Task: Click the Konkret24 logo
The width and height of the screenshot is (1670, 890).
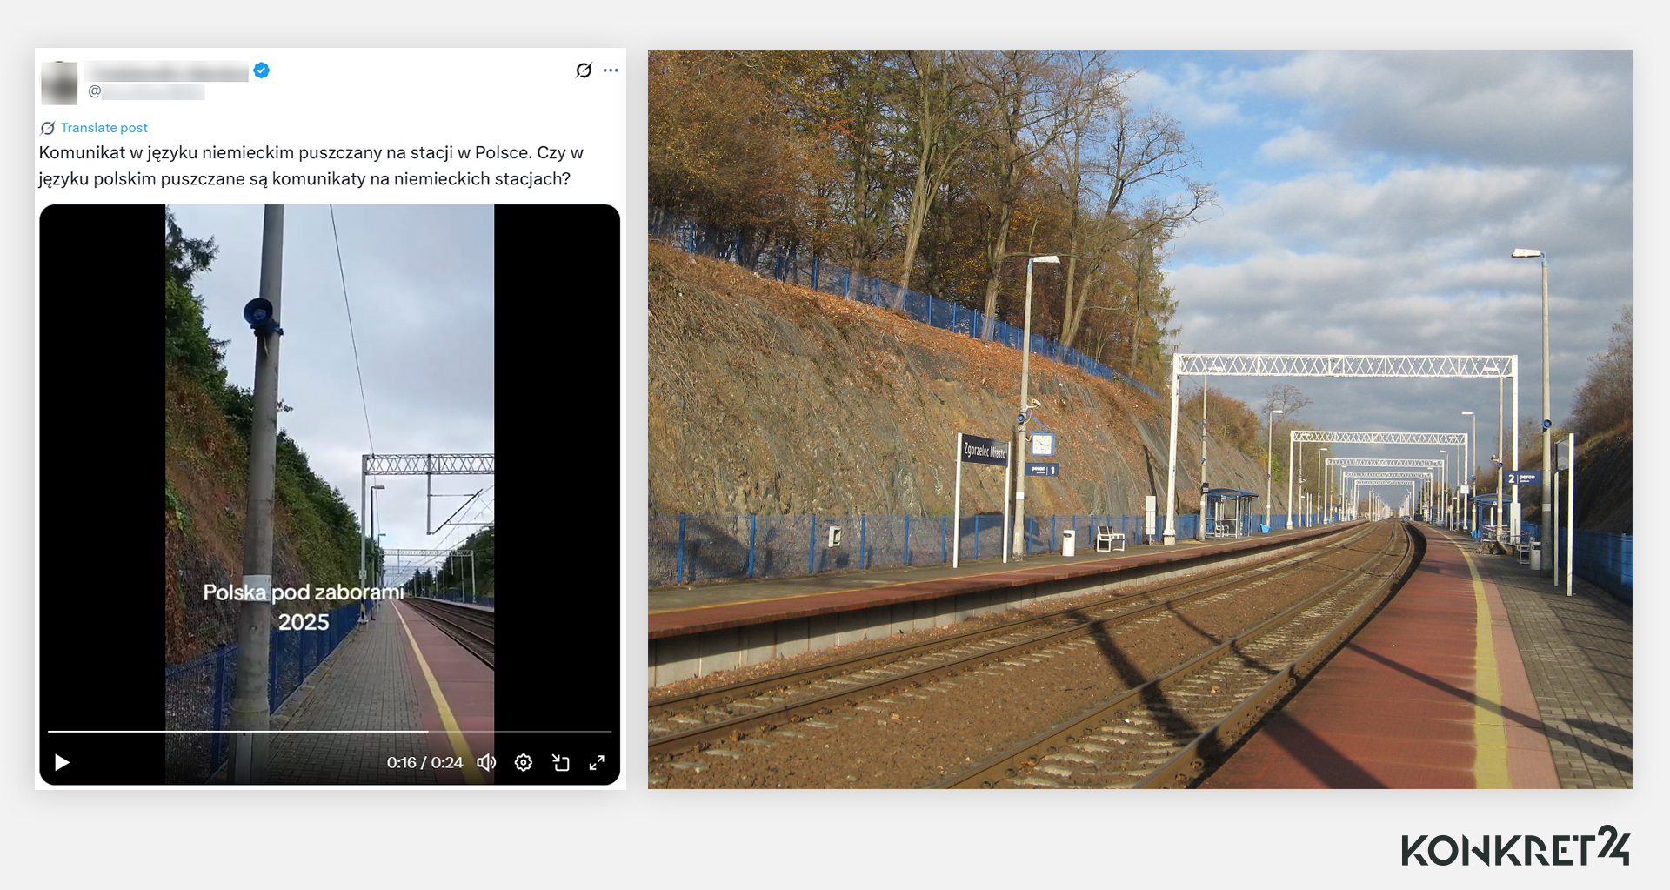Action: pos(1514,847)
